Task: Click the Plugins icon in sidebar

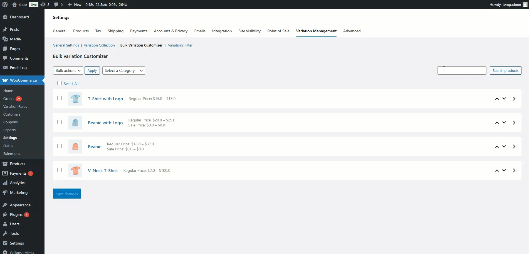Action: coord(5,214)
